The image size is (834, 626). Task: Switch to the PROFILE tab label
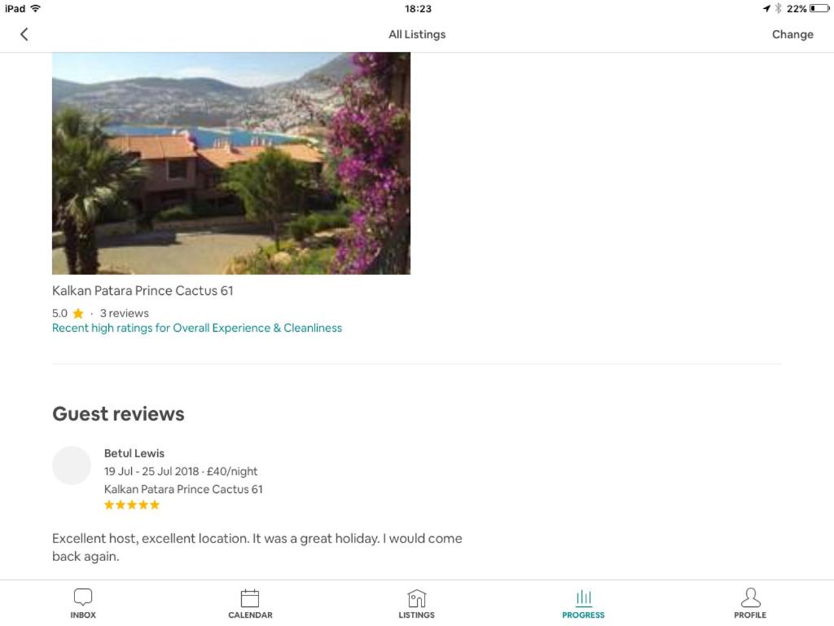point(750,615)
